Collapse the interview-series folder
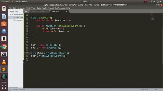Image resolution: width=163 pixels, height=91 pixels. pyautogui.click(x=10, y=15)
